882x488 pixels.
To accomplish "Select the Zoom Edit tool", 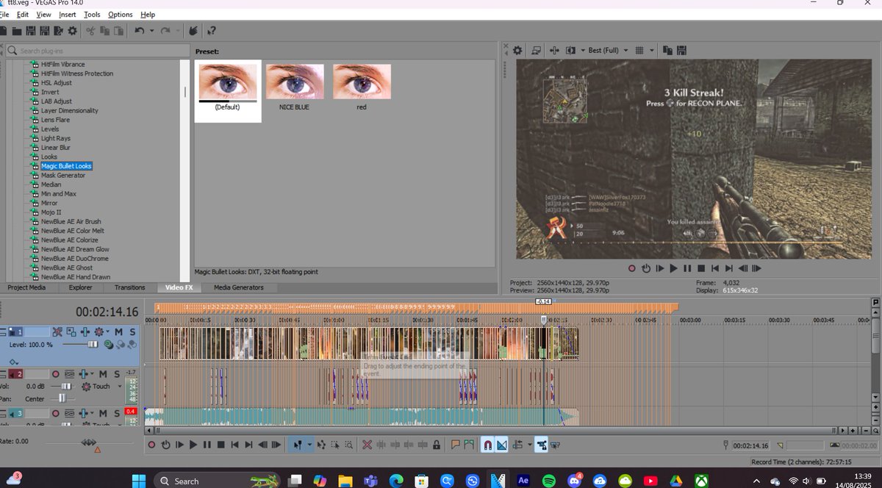I will tap(348, 444).
